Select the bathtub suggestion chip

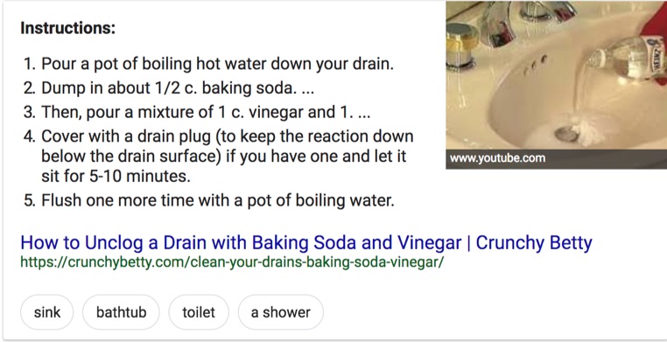pos(122,312)
